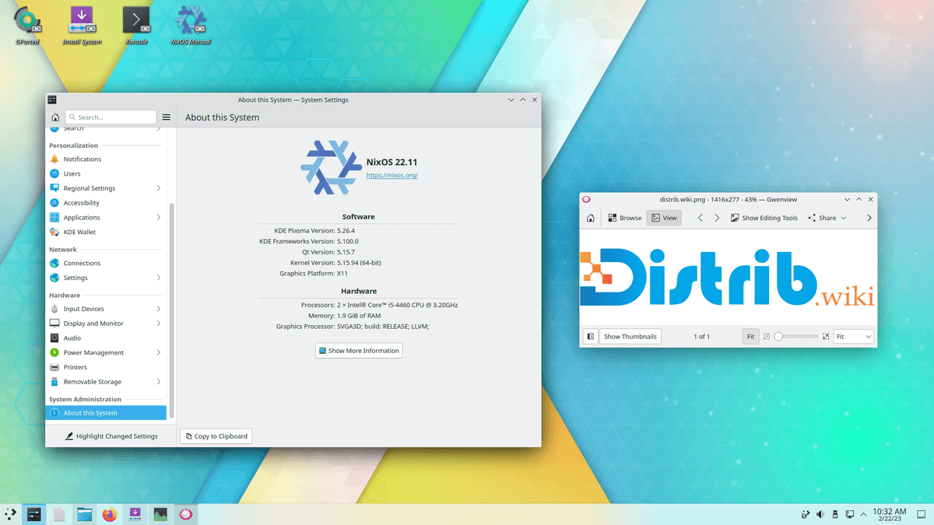Expand Power Management category

point(159,352)
